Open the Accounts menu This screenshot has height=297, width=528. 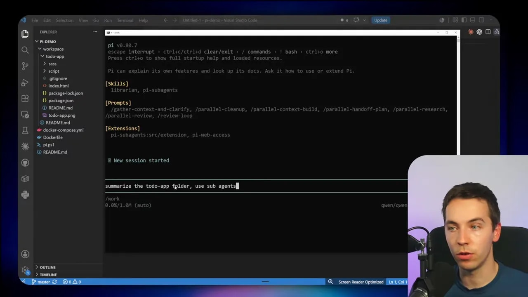25,254
